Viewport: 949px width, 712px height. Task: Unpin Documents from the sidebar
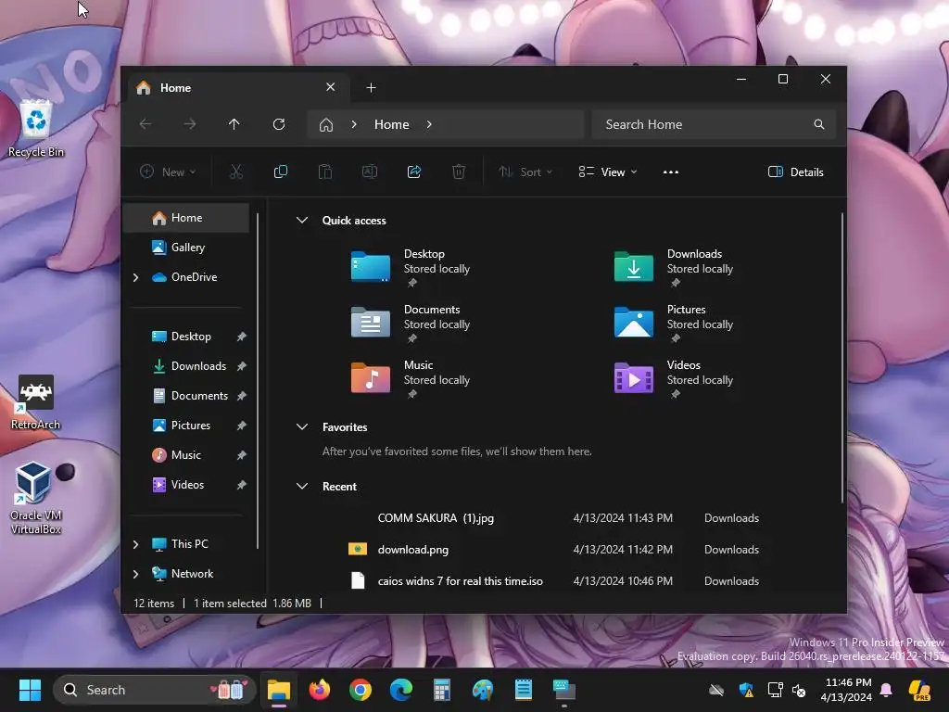click(x=242, y=396)
